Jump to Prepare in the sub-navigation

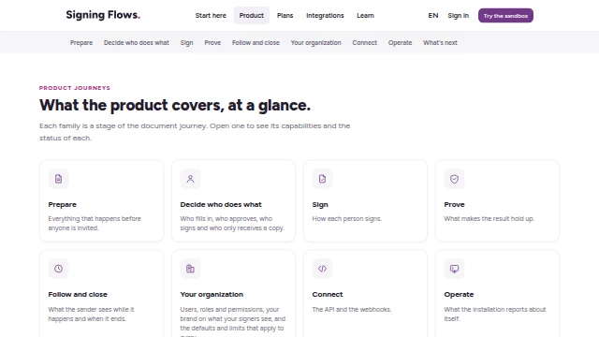point(81,43)
